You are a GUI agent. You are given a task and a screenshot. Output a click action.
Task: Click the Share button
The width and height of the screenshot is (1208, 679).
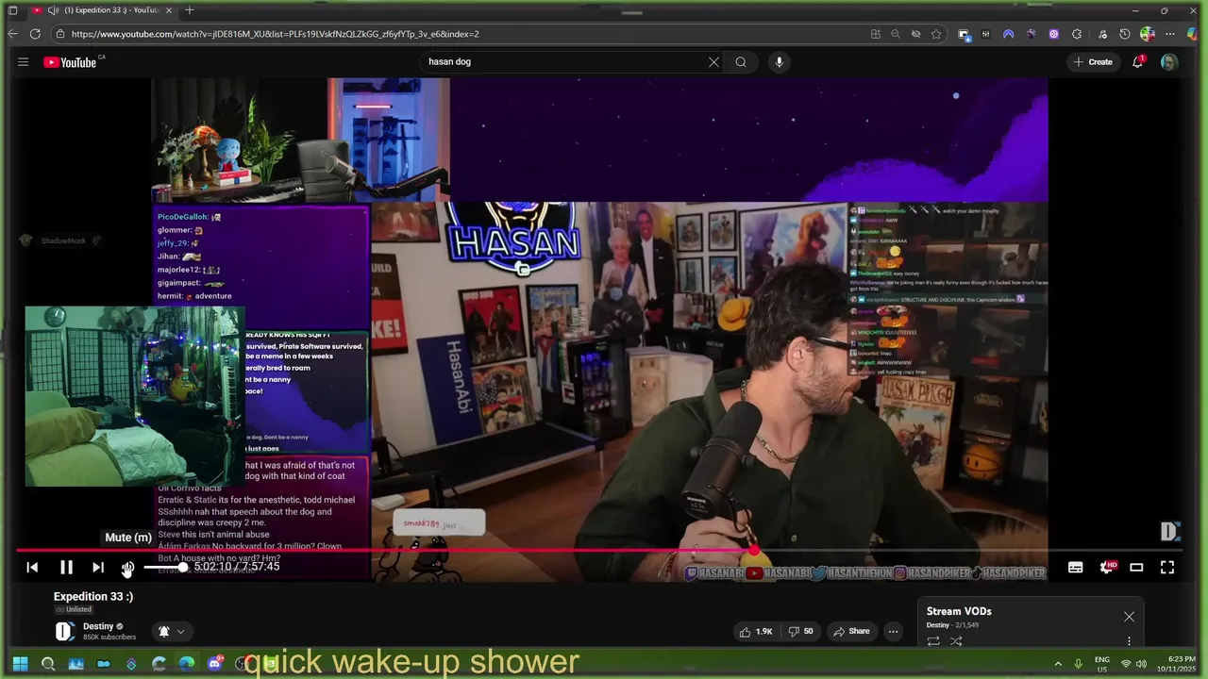[x=850, y=632]
